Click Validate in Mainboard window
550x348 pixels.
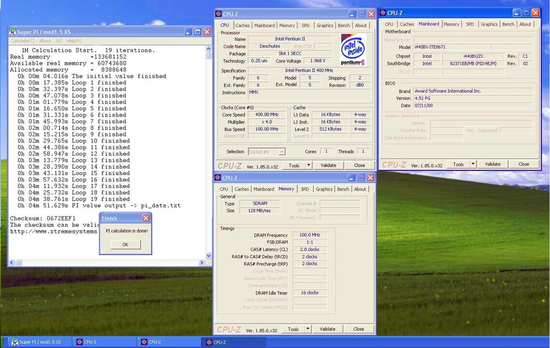point(492,164)
